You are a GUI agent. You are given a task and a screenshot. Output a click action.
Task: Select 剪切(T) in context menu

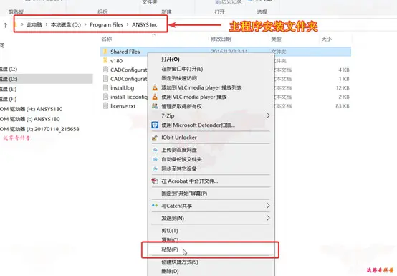[x=170, y=231]
